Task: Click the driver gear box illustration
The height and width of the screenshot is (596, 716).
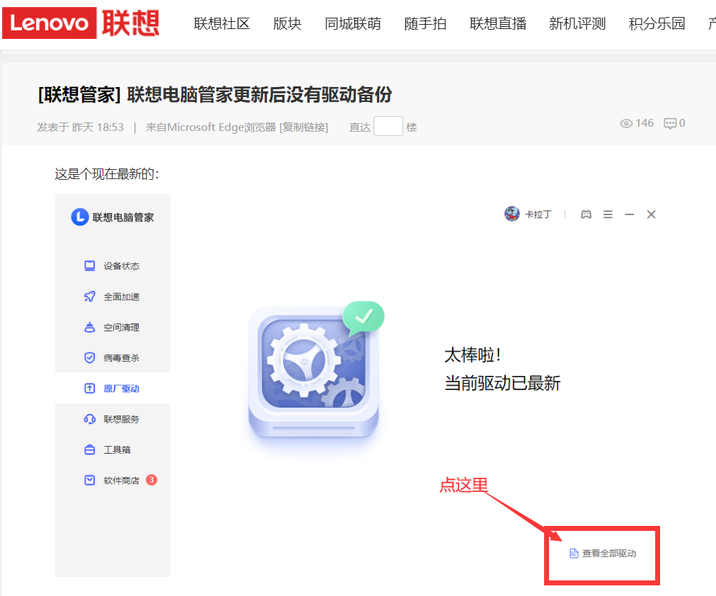Action: tap(315, 371)
